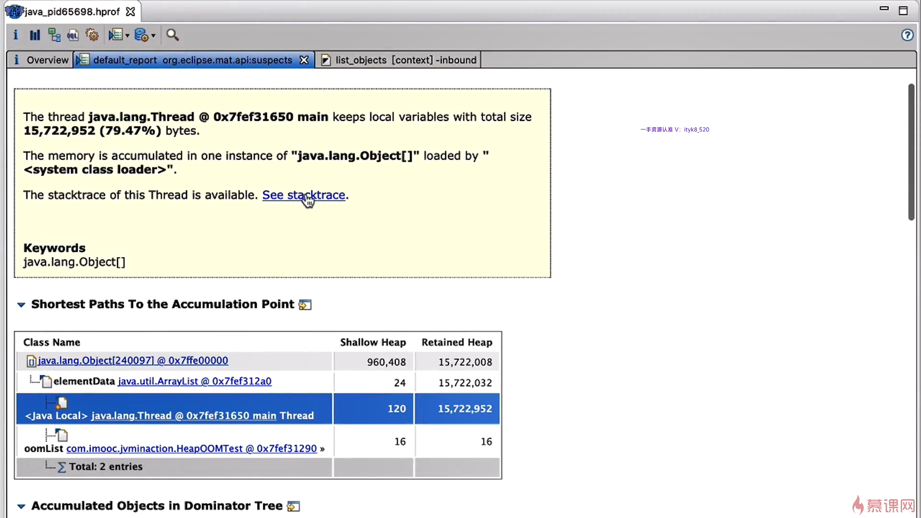Open dropdown arrow next to report icon
921x518 pixels.
(x=128, y=35)
